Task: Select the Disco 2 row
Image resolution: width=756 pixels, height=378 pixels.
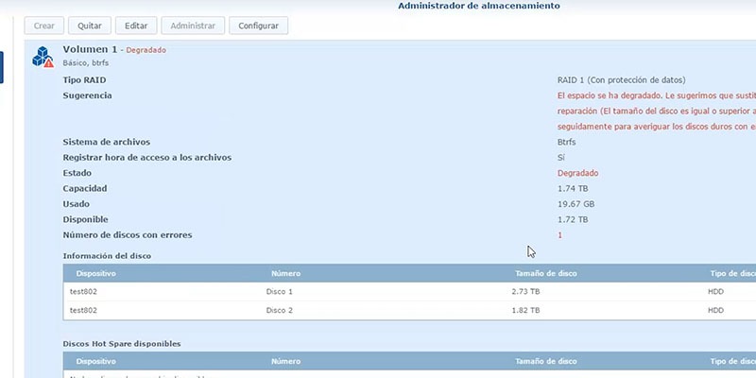Action: coord(409,310)
